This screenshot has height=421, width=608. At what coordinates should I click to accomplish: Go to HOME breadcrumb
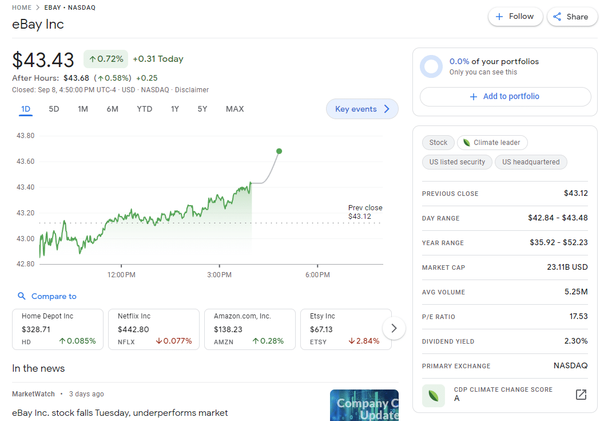coord(22,7)
